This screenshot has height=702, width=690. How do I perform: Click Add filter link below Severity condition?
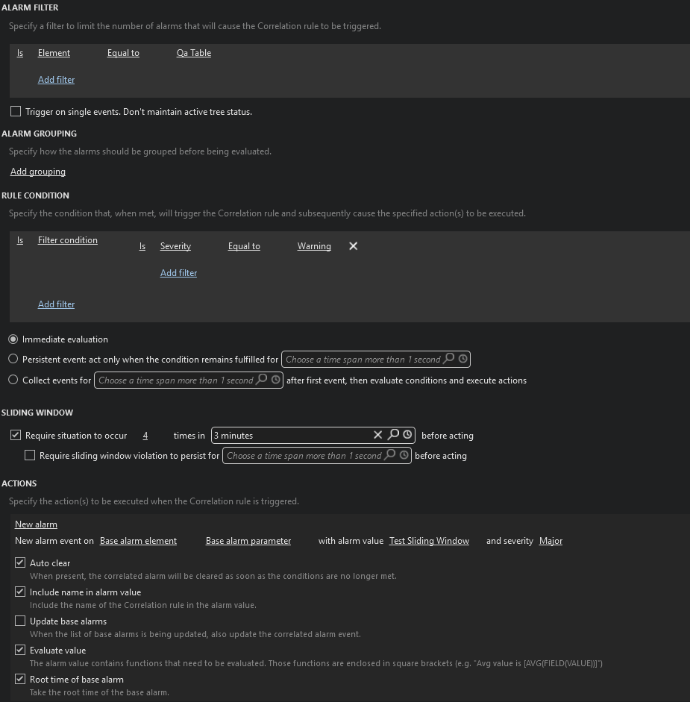point(178,272)
